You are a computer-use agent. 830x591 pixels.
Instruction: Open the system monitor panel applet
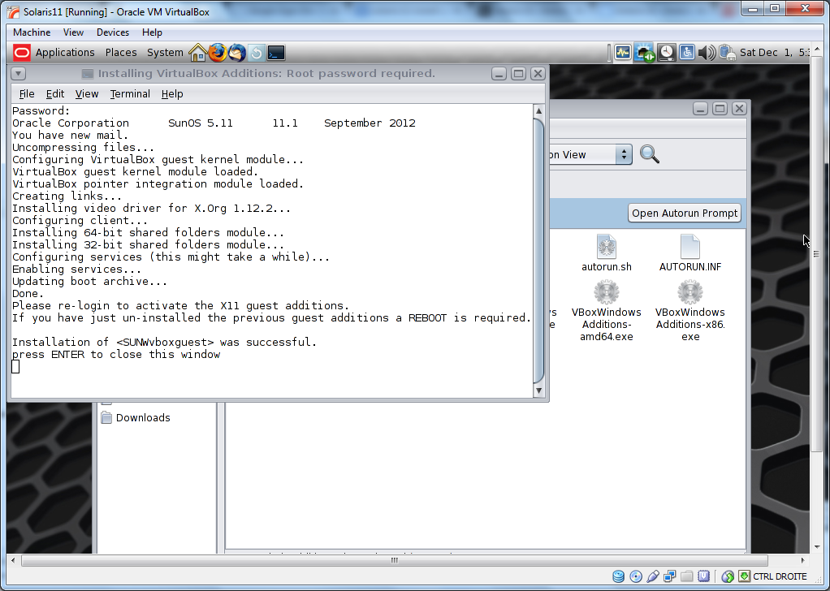(622, 53)
